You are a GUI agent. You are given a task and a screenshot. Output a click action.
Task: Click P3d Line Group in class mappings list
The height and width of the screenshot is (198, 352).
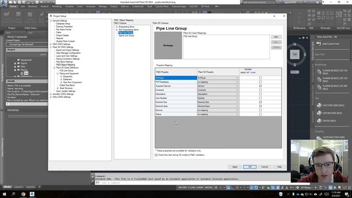tap(190, 36)
